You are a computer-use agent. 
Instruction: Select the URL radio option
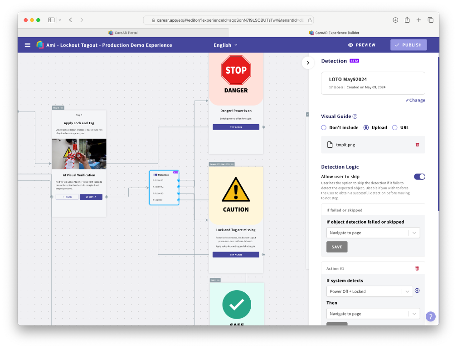tap(394, 128)
